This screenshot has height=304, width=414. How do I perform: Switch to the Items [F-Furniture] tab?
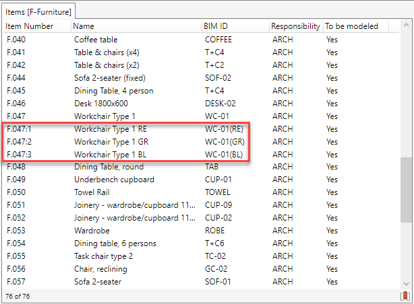39,11
